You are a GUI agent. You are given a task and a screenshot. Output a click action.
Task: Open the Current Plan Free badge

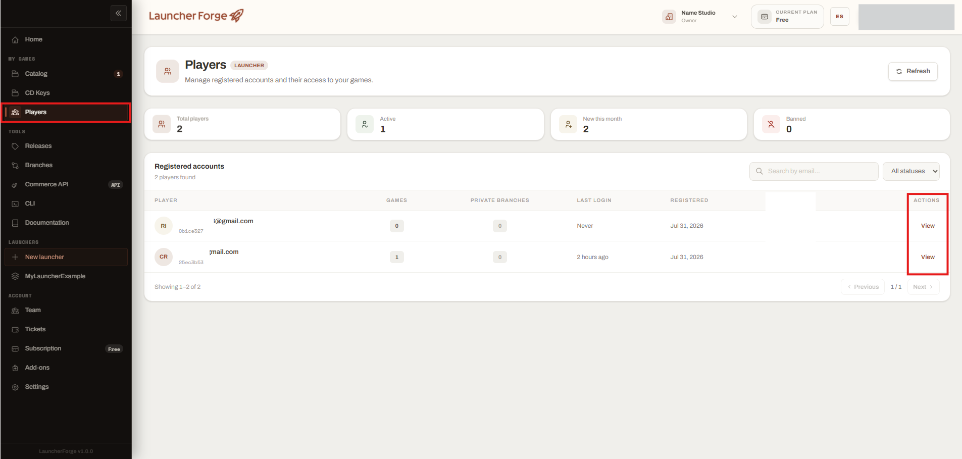[787, 17]
